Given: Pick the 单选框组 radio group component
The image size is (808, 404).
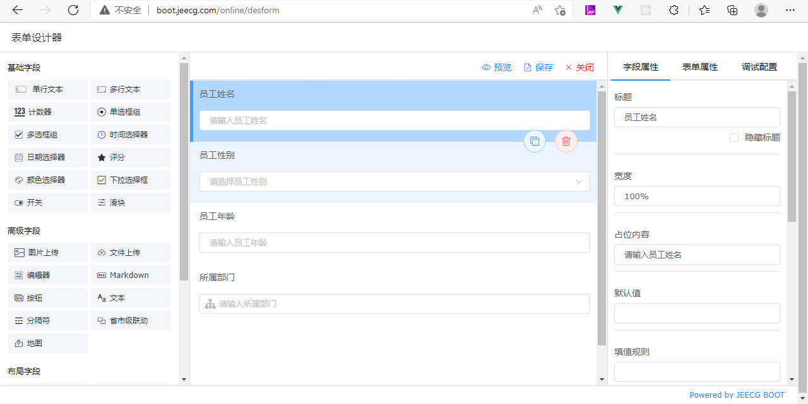Looking at the screenshot, I should click(131, 112).
